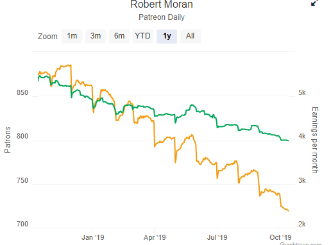Screen dimensions: 331x245
Task: Click the Patreon Daily subtitle
Action: click(x=162, y=17)
